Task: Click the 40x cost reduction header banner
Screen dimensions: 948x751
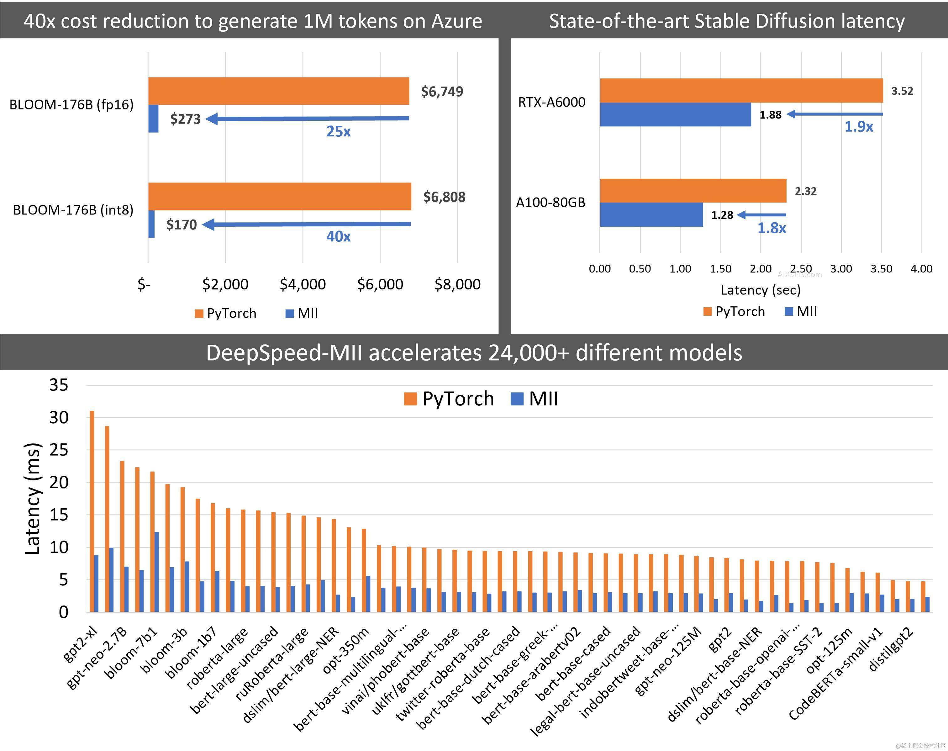Action: (253, 21)
